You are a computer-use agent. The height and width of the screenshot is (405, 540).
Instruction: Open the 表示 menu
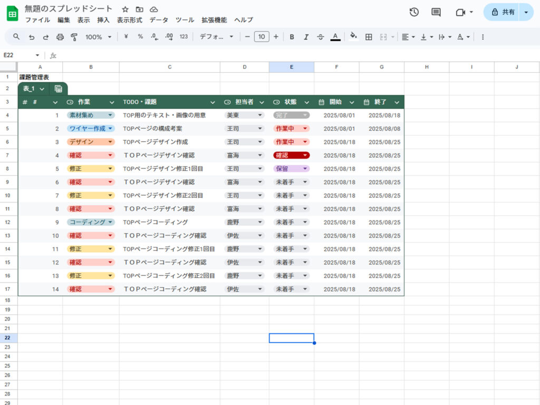[83, 20]
